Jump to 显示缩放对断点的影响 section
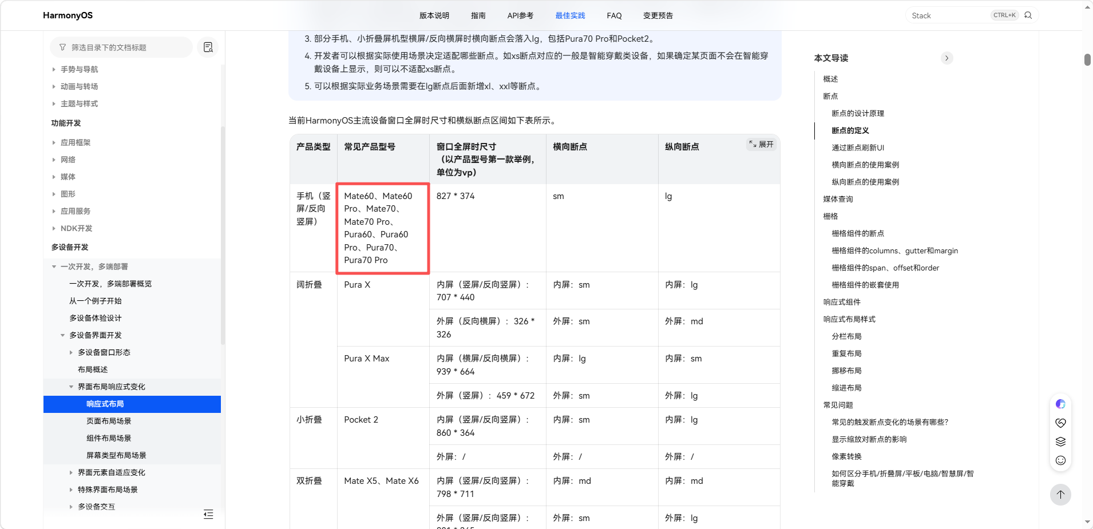1093x529 pixels. (869, 439)
